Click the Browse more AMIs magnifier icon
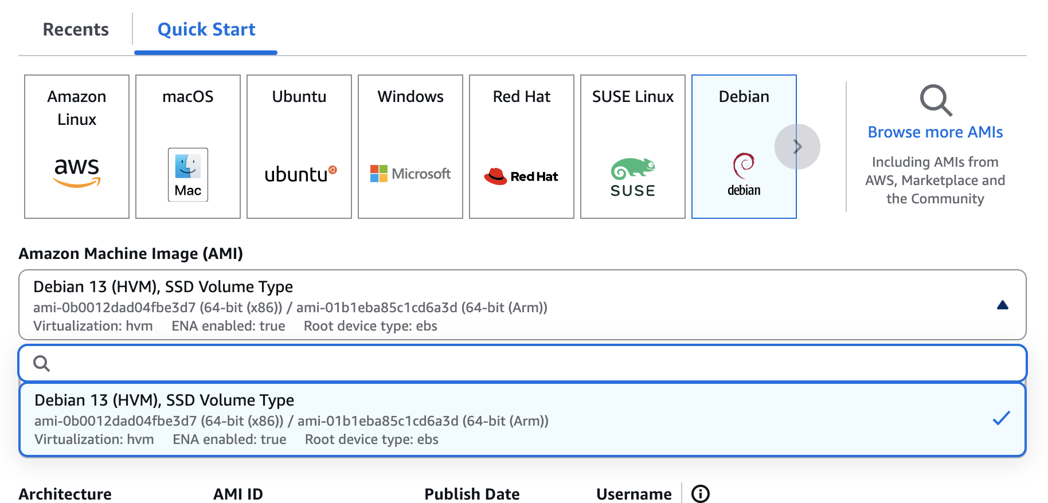 pos(936,100)
